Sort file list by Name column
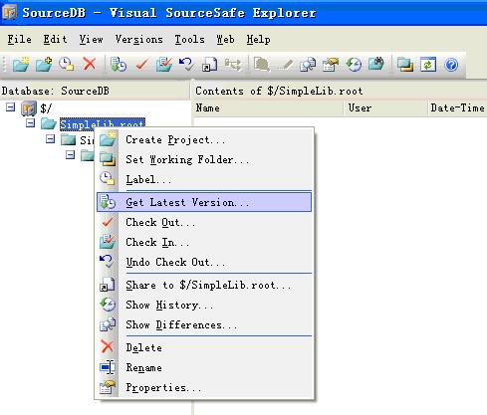The height and width of the screenshot is (415, 487). (268, 108)
